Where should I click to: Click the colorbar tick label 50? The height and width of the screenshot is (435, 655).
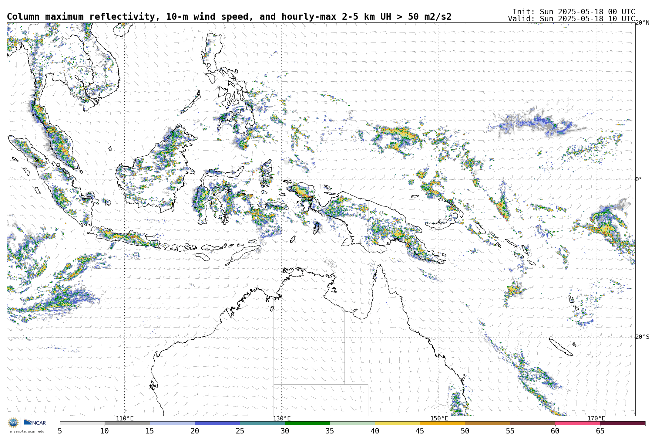click(x=465, y=431)
